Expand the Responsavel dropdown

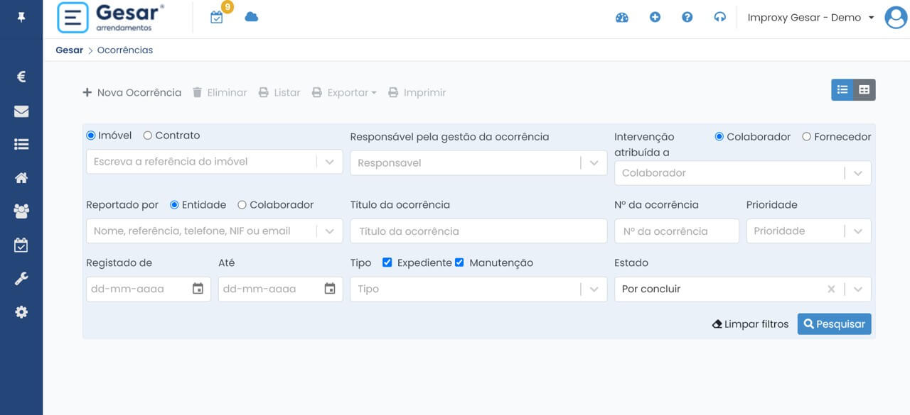click(478, 162)
